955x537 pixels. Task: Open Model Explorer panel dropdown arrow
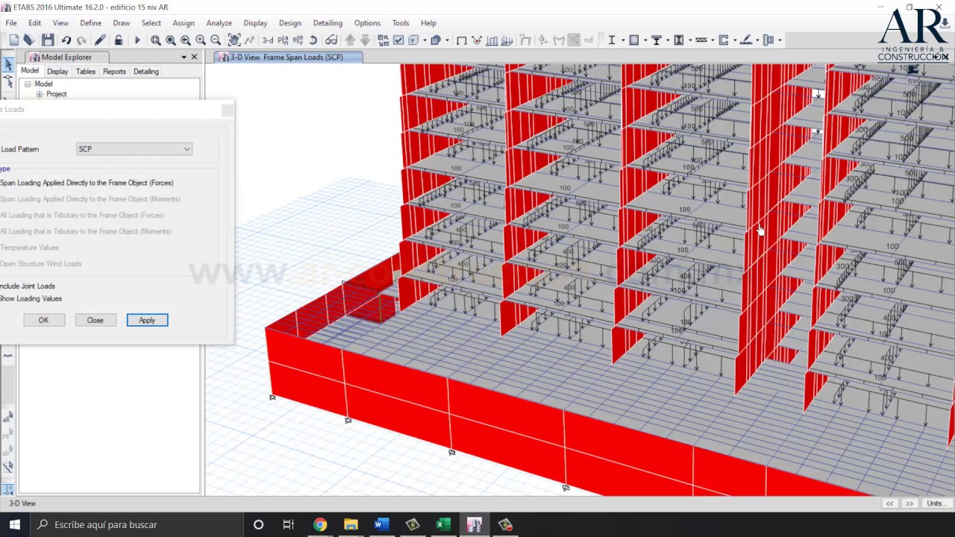[184, 57]
